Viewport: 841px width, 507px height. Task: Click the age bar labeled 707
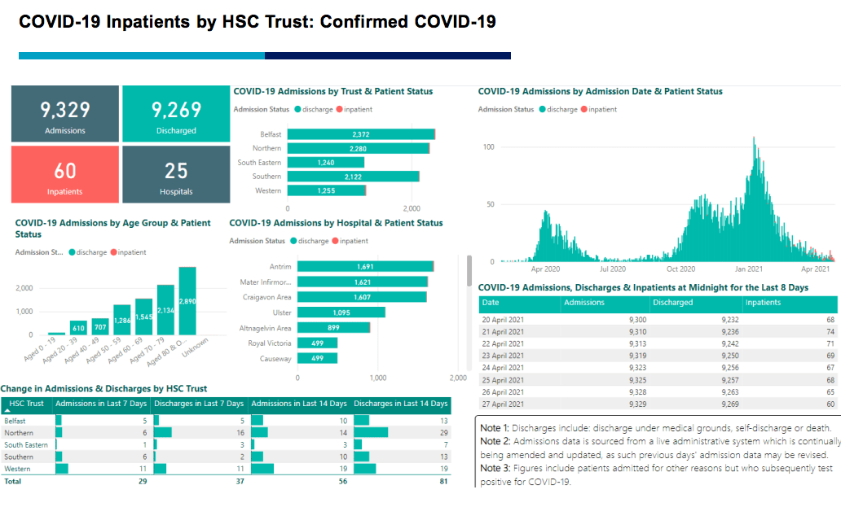100,327
